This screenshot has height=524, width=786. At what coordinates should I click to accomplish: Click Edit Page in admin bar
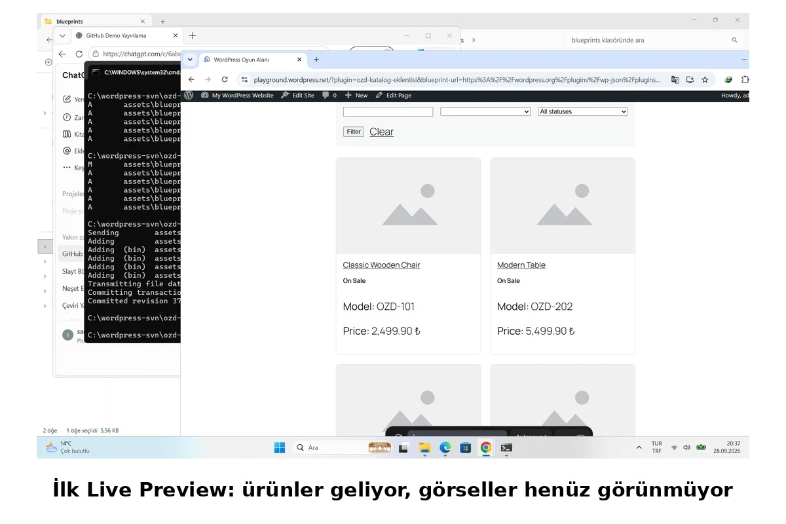(x=394, y=95)
